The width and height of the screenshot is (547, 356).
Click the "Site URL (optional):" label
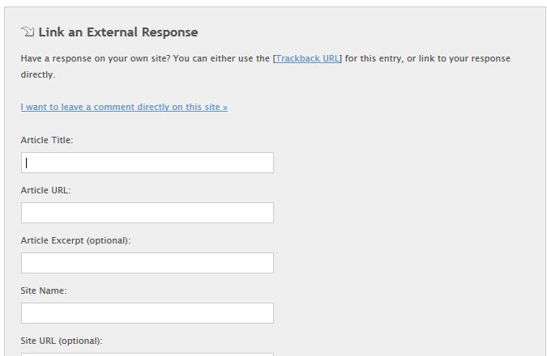(x=62, y=341)
